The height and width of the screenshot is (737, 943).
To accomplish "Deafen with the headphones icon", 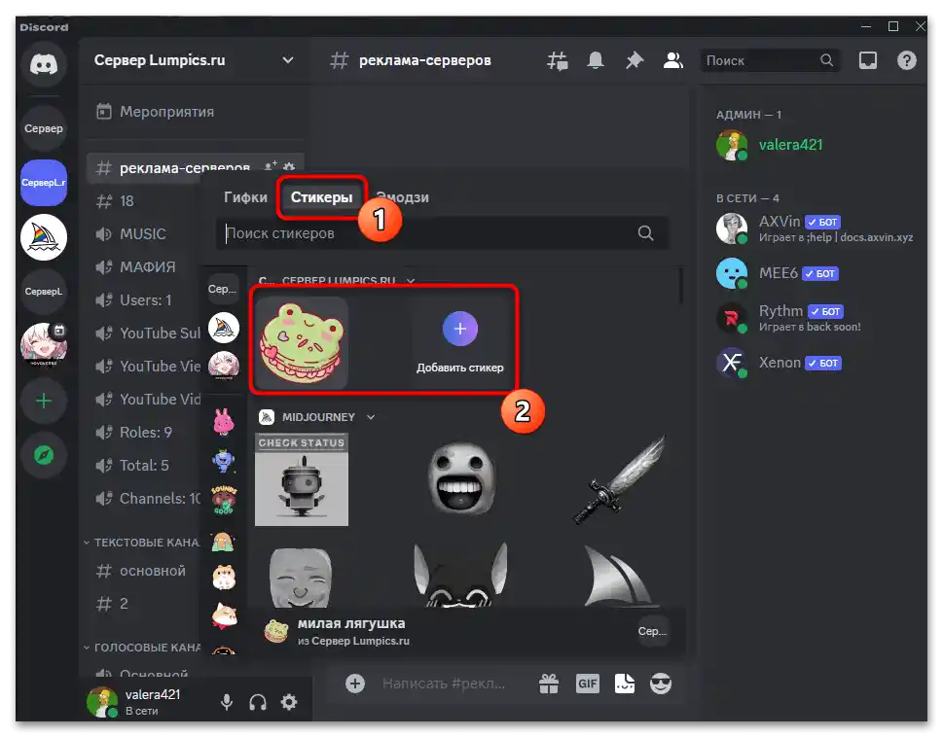I will click(257, 702).
